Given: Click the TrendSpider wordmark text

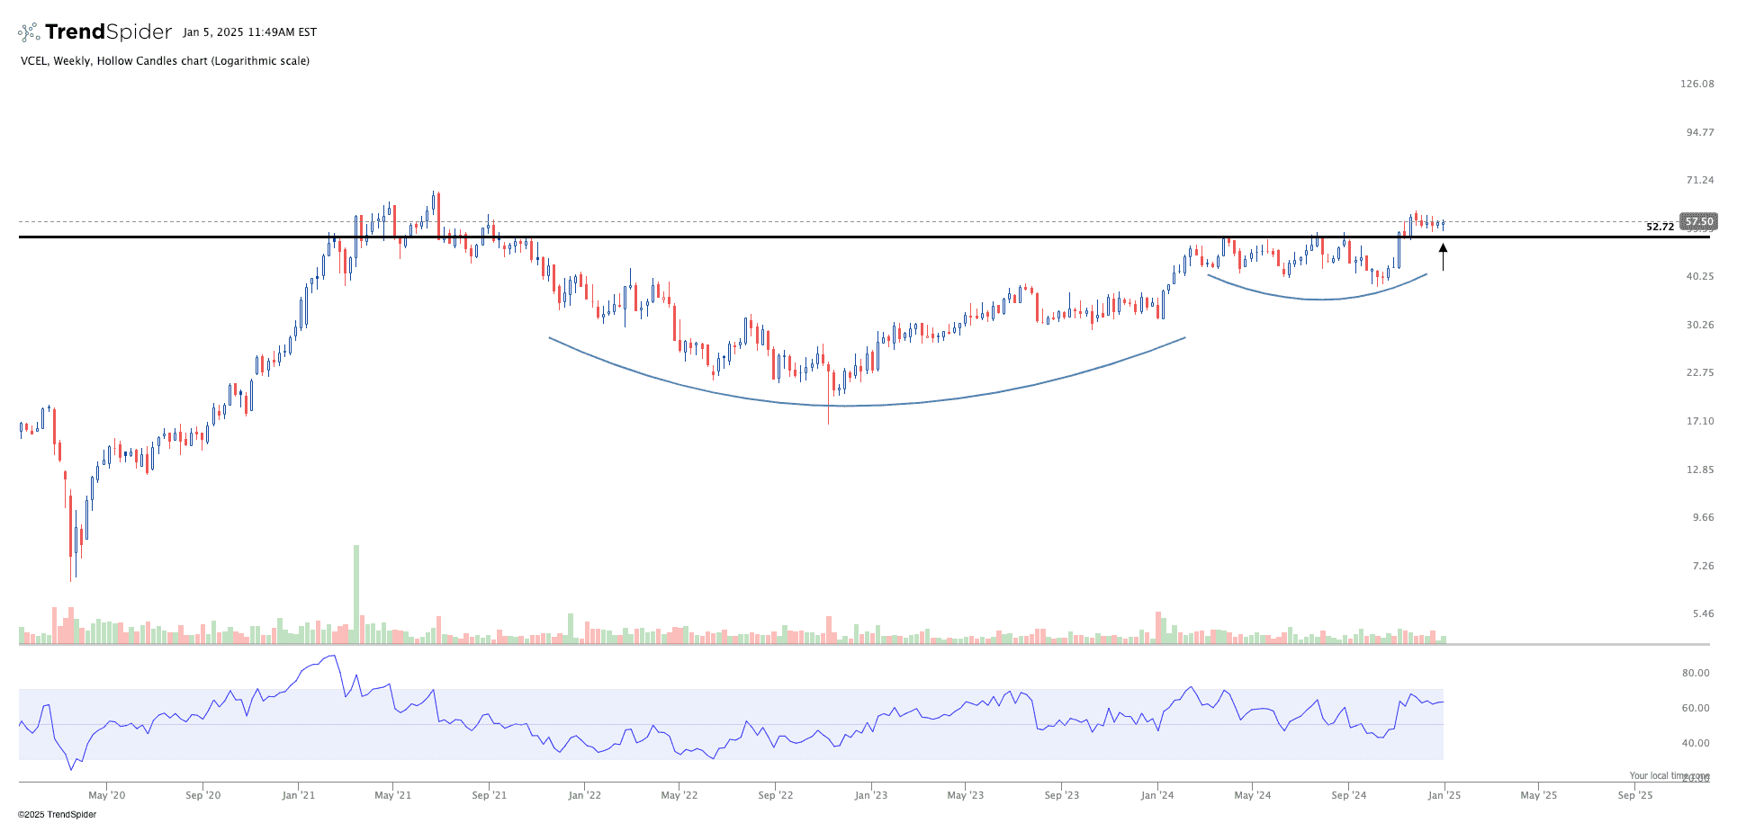Looking at the screenshot, I should coord(108,32).
